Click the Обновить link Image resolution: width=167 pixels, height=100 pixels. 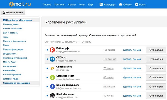[x=86, y=42]
